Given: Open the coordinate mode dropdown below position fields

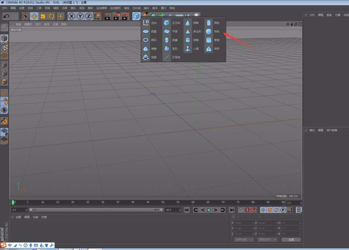Looking at the screenshot, I should [x=244, y=239].
